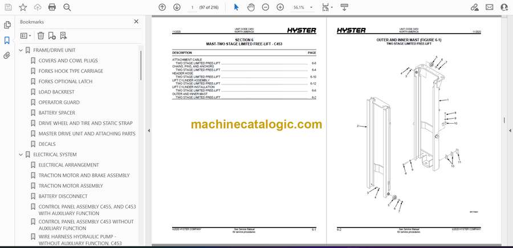This screenshot has width=513, height=248.
Task: Jump to OPERATOR GUARD bookmark
Action: (59, 103)
